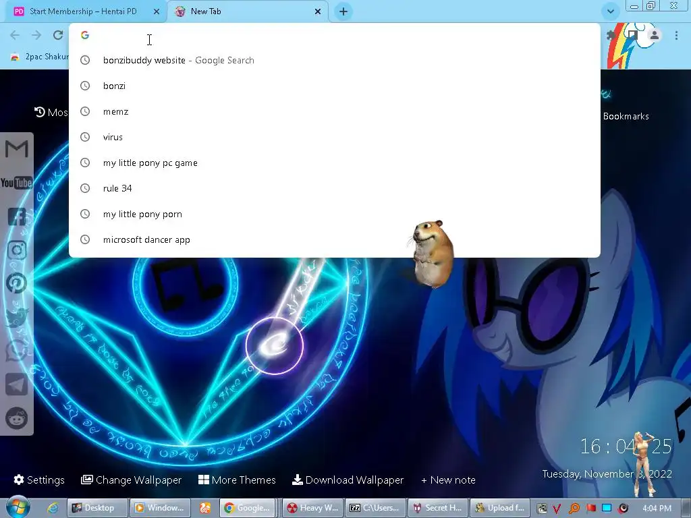The width and height of the screenshot is (691, 518).
Task: Open the WhatsApp sidebar shortcut
Action: pyautogui.click(x=17, y=351)
